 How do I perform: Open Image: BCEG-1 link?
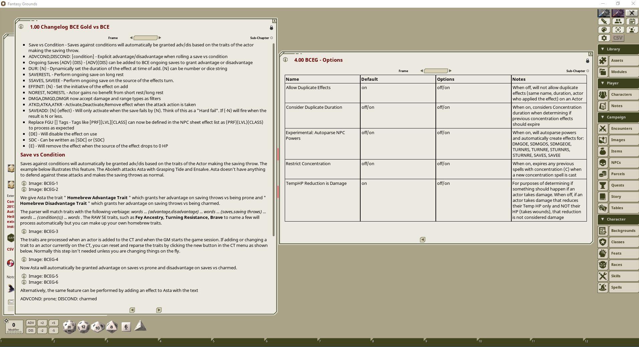(x=43, y=183)
